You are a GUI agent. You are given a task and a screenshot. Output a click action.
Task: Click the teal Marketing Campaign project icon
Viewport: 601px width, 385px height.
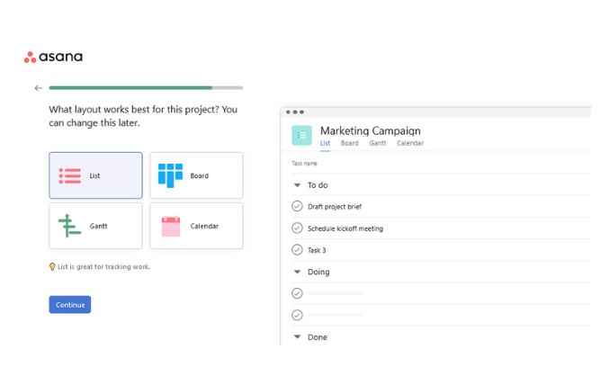301,135
